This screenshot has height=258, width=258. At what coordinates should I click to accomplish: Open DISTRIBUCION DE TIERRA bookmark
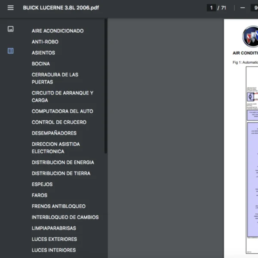click(x=61, y=173)
